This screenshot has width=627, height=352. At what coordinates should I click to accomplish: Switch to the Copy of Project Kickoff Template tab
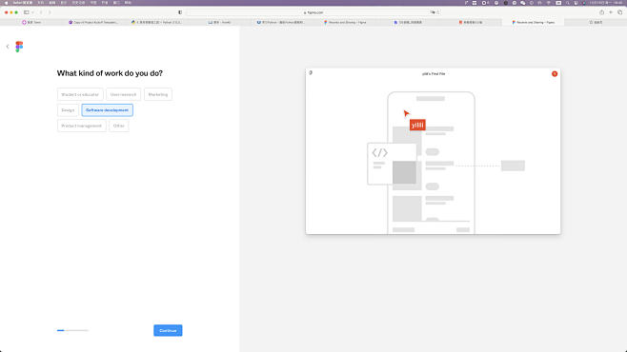click(x=94, y=22)
